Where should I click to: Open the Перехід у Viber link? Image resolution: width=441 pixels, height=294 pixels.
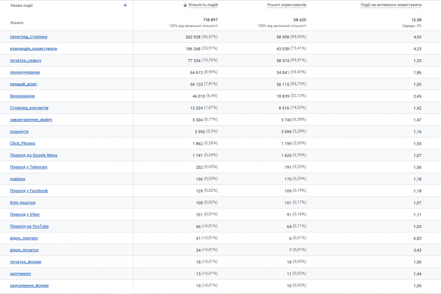coord(25,214)
